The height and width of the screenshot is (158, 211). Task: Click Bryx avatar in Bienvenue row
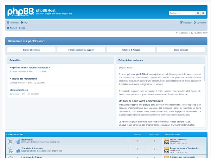pyautogui.click(x=166, y=141)
